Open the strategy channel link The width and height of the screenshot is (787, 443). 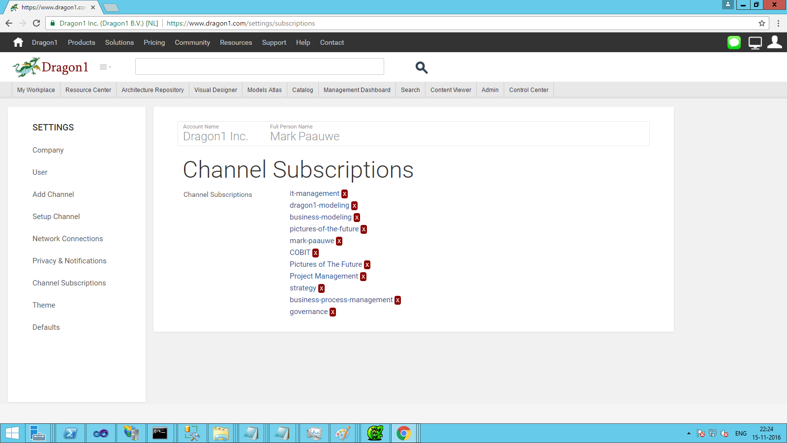pyautogui.click(x=303, y=288)
